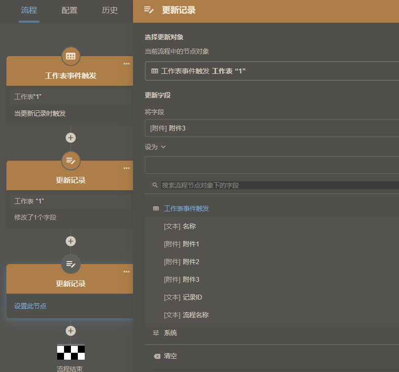Viewport: 399px width, 372px height.
Task: Expand the 系统 section in the field list
Action: click(170, 333)
